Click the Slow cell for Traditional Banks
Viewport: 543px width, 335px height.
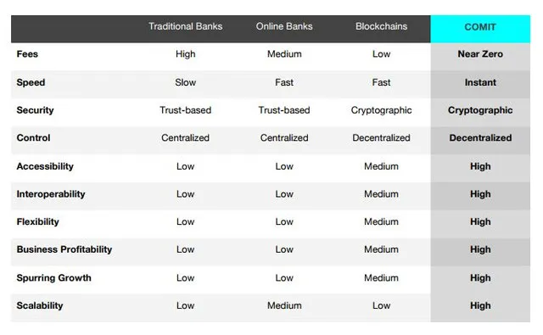point(185,82)
